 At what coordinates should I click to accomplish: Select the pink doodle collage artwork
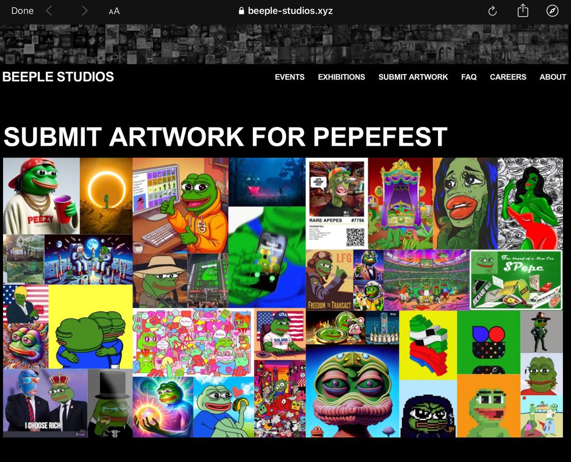(193, 342)
